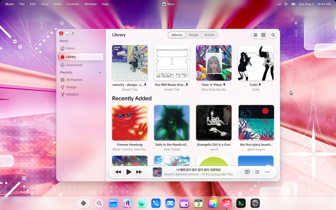Image resolution: width=336 pixels, height=210 pixels.
Task: Show lyrics for current song
Action: (247, 172)
